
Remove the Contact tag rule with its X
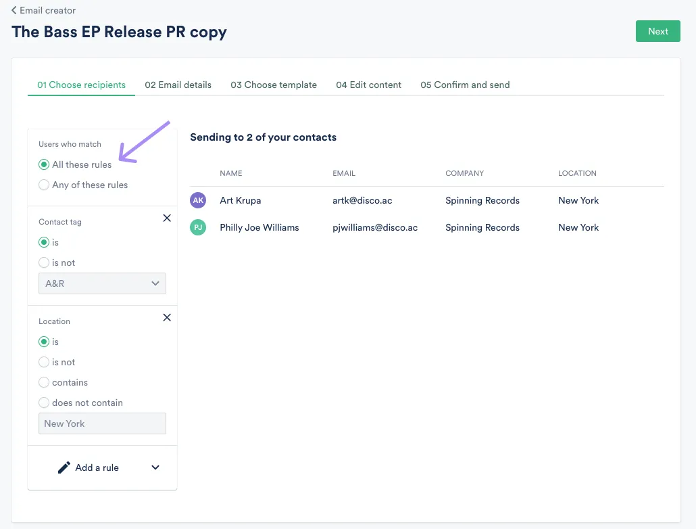(x=167, y=218)
